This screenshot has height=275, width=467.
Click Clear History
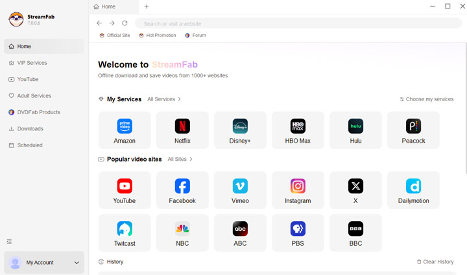tap(435, 262)
